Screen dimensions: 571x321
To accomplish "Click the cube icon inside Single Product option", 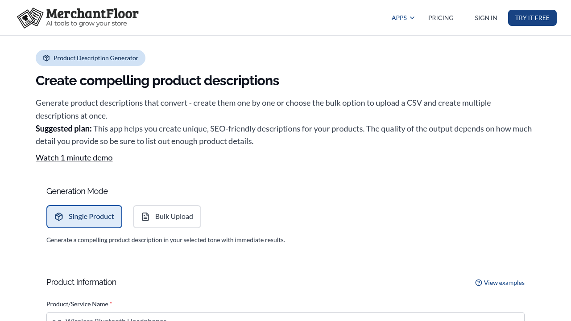I will click(59, 216).
